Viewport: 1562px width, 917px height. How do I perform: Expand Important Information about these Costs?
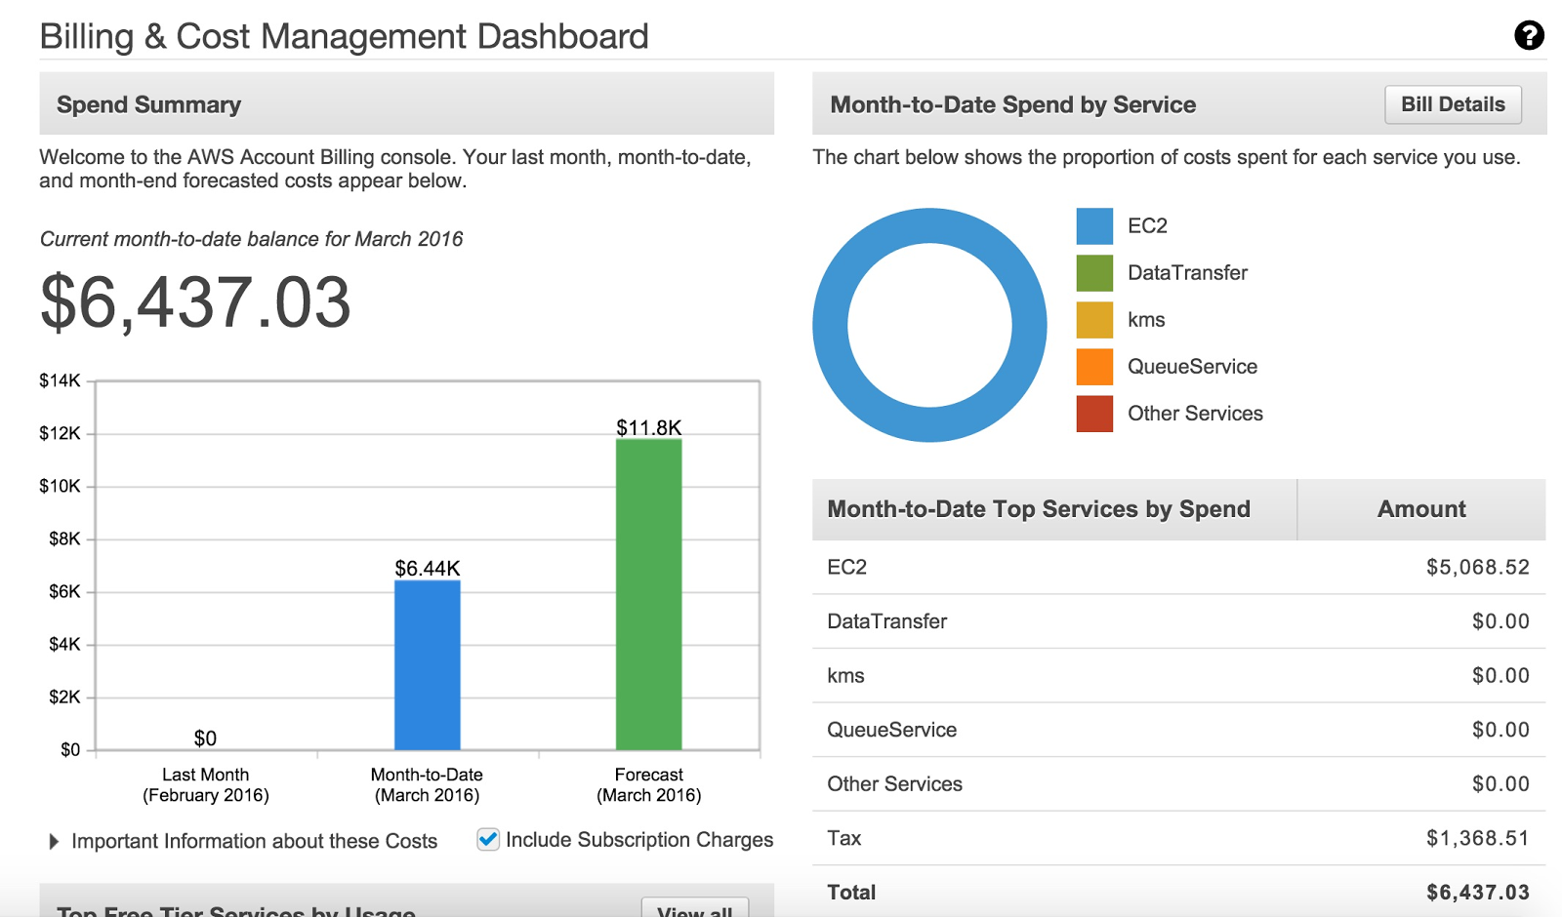tap(243, 841)
